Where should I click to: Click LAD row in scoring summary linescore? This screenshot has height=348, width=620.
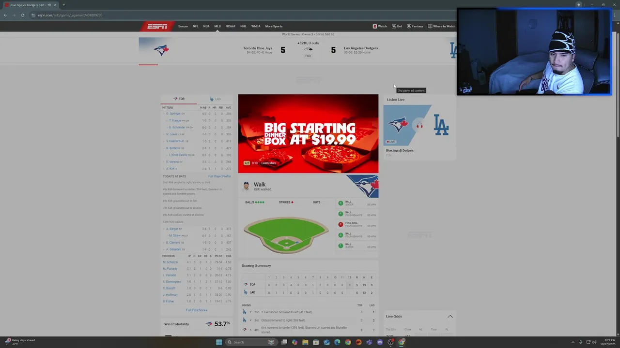click(x=308, y=292)
